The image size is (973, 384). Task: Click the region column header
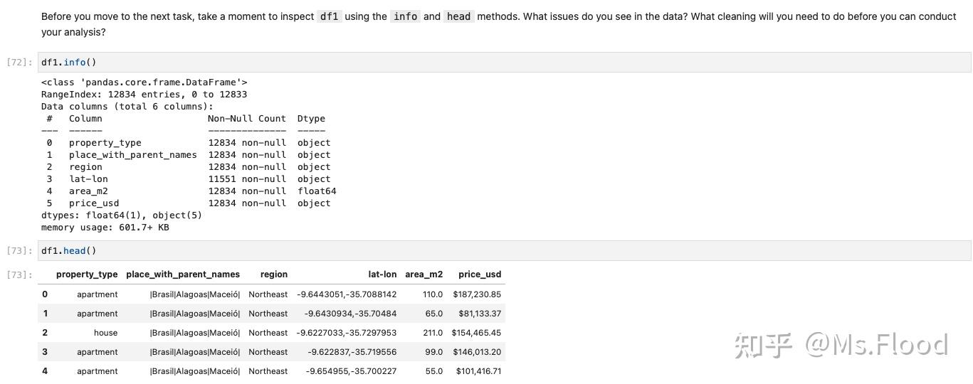coord(274,274)
